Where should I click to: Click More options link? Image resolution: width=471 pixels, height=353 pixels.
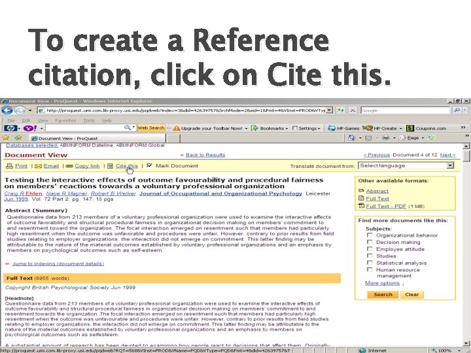click(x=382, y=283)
